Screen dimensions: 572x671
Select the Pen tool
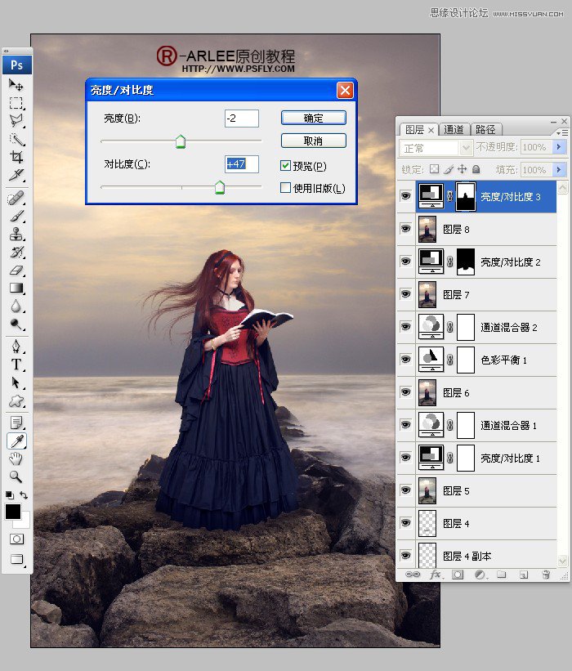(x=16, y=347)
